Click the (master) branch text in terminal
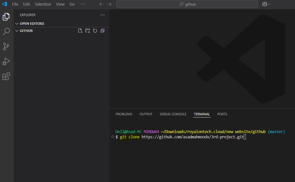This screenshot has height=182, width=295. pos(276,132)
